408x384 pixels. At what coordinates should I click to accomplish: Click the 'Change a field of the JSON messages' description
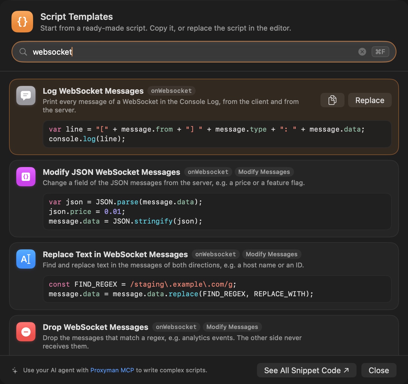pyautogui.click(x=174, y=183)
